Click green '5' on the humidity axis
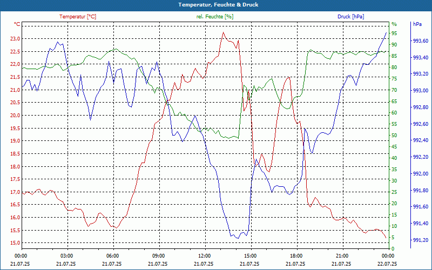 pos(393,238)
